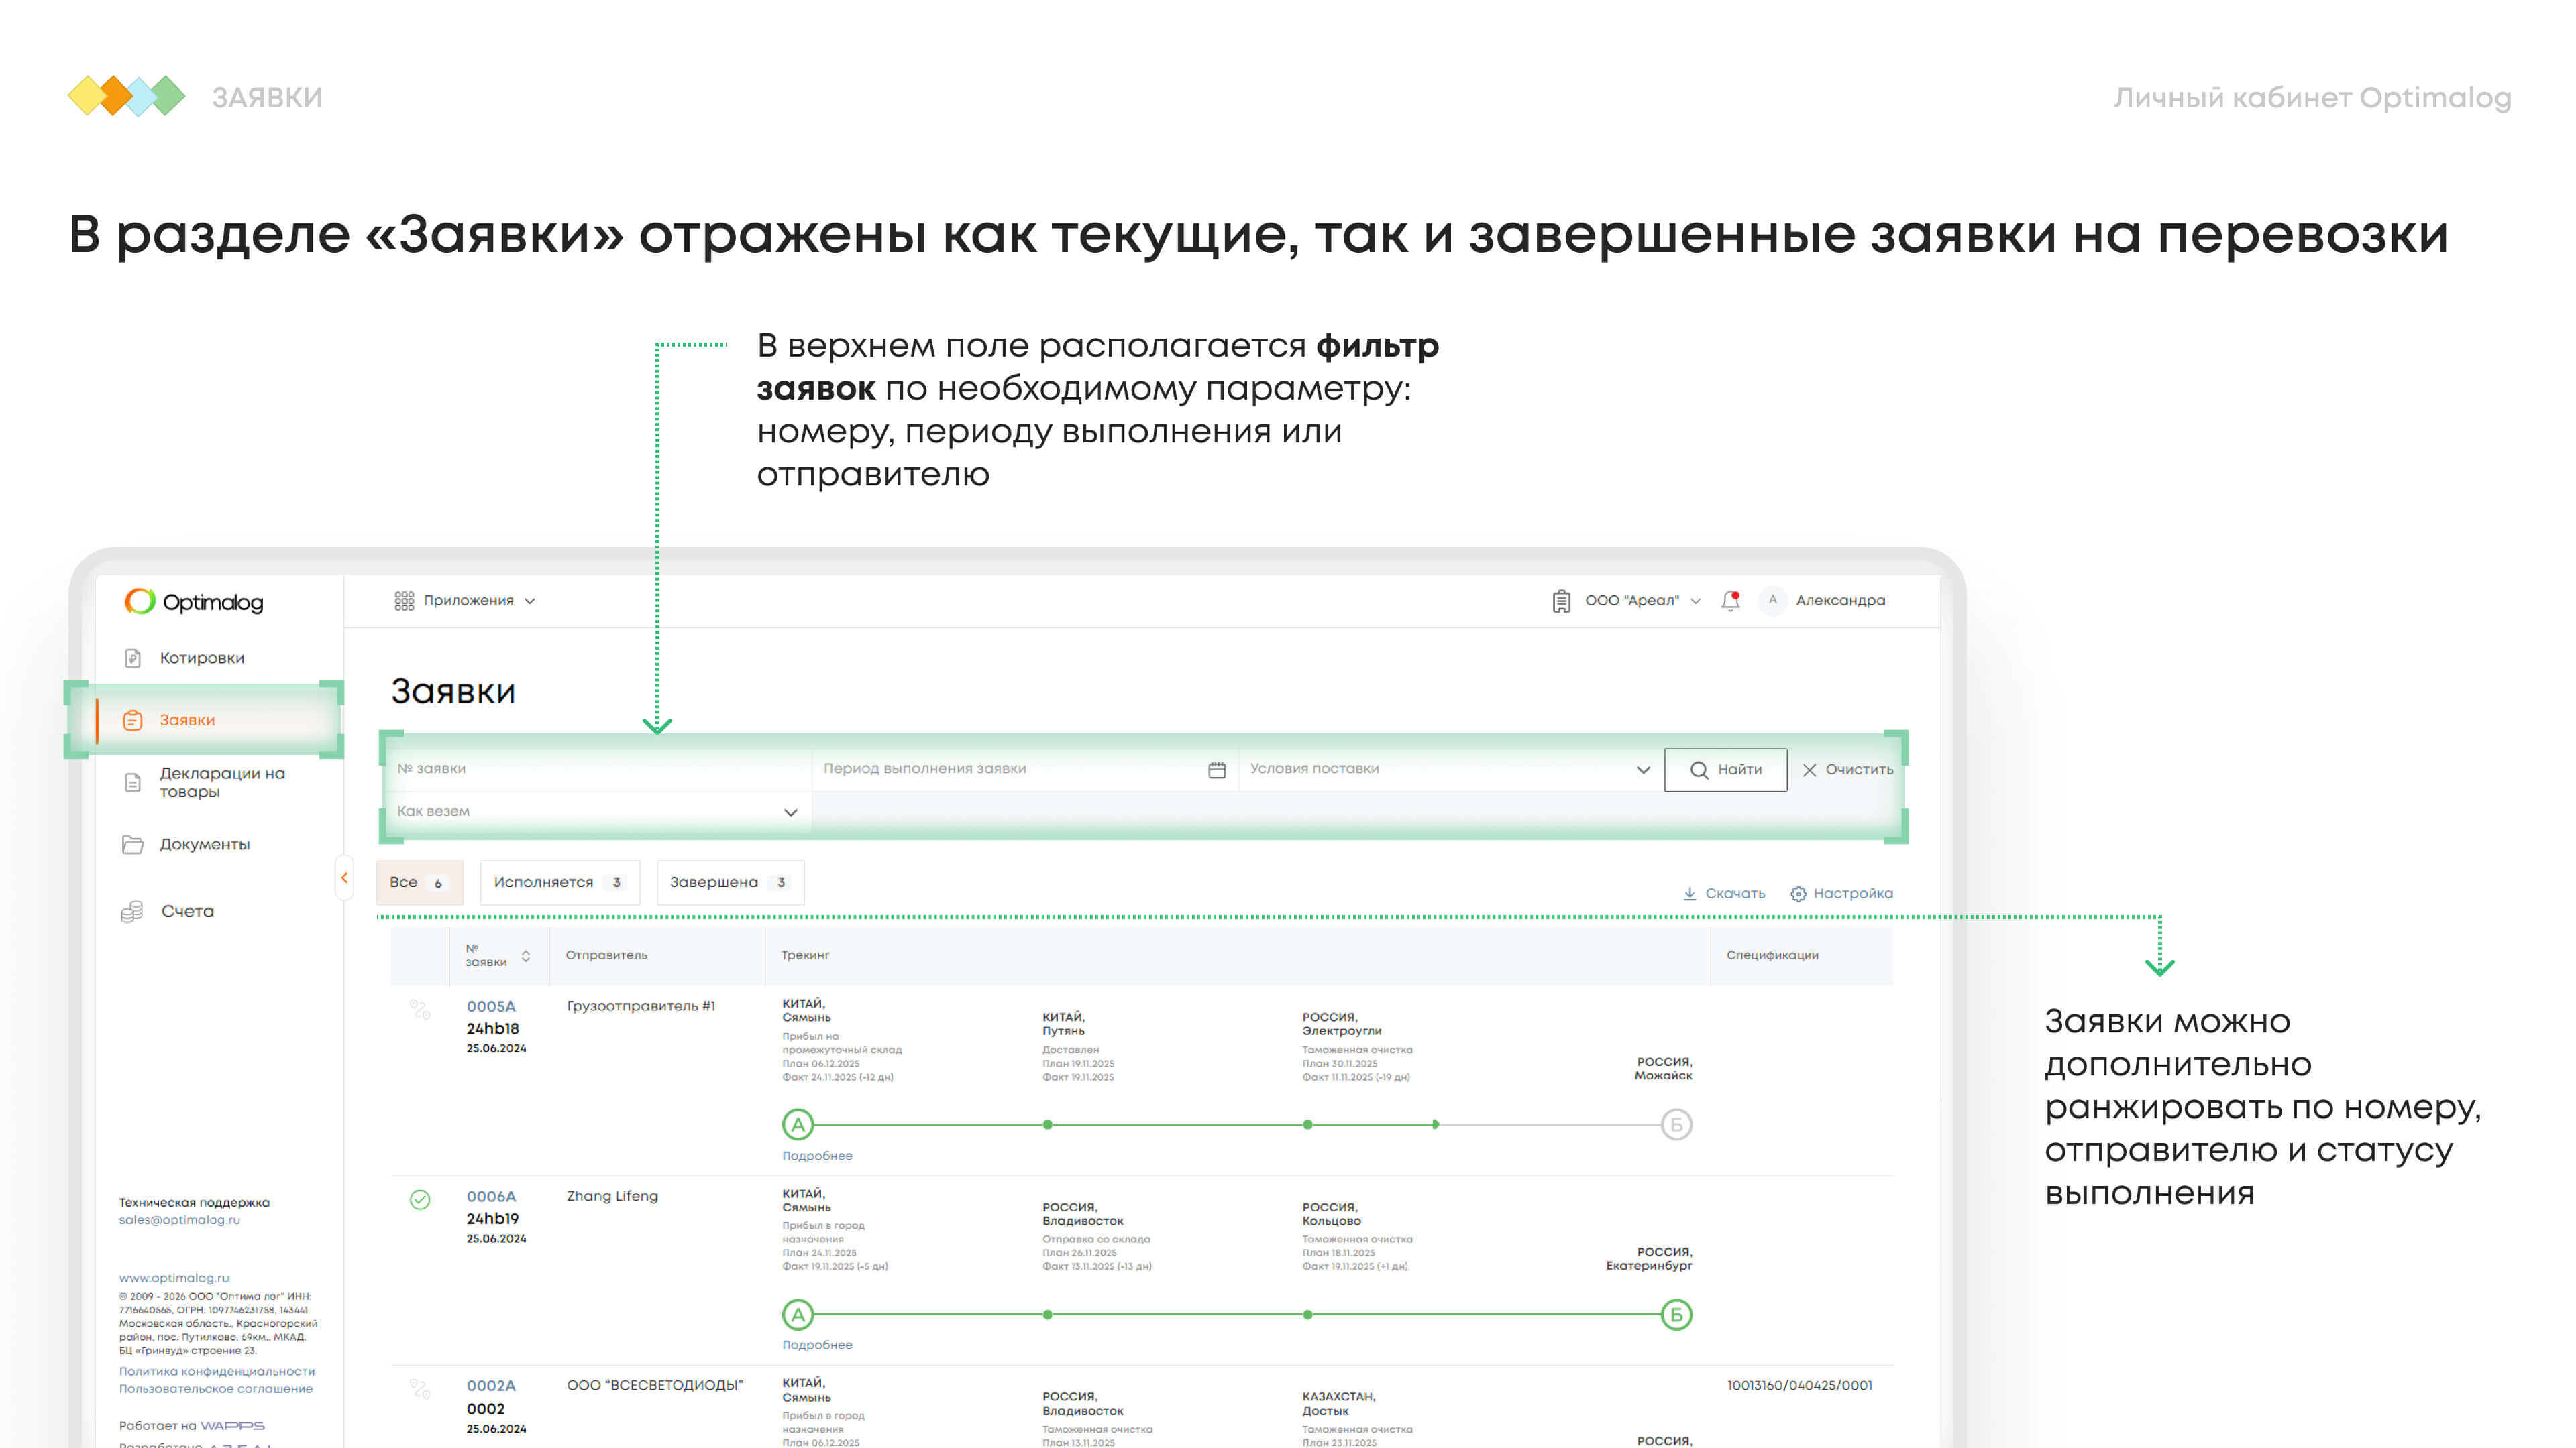
Task: Click completed status check on 0006A
Action: click(x=420, y=1199)
